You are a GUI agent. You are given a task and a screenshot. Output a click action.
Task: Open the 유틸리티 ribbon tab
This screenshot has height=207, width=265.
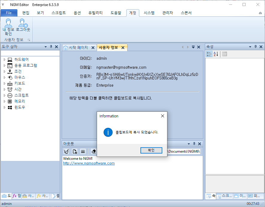96,13
